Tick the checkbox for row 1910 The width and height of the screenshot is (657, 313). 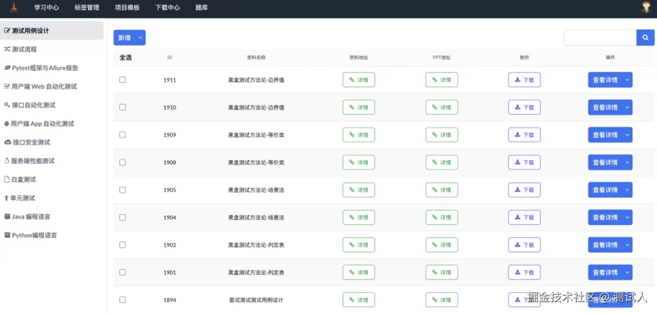point(122,107)
